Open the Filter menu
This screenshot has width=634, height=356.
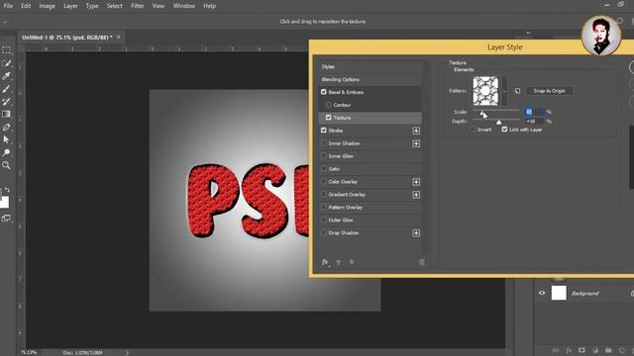138,6
